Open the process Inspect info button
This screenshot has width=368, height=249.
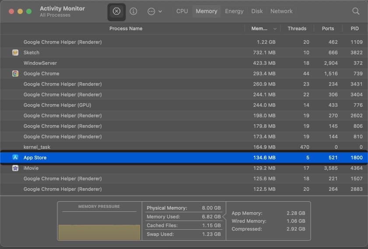click(x=133, y=11)
